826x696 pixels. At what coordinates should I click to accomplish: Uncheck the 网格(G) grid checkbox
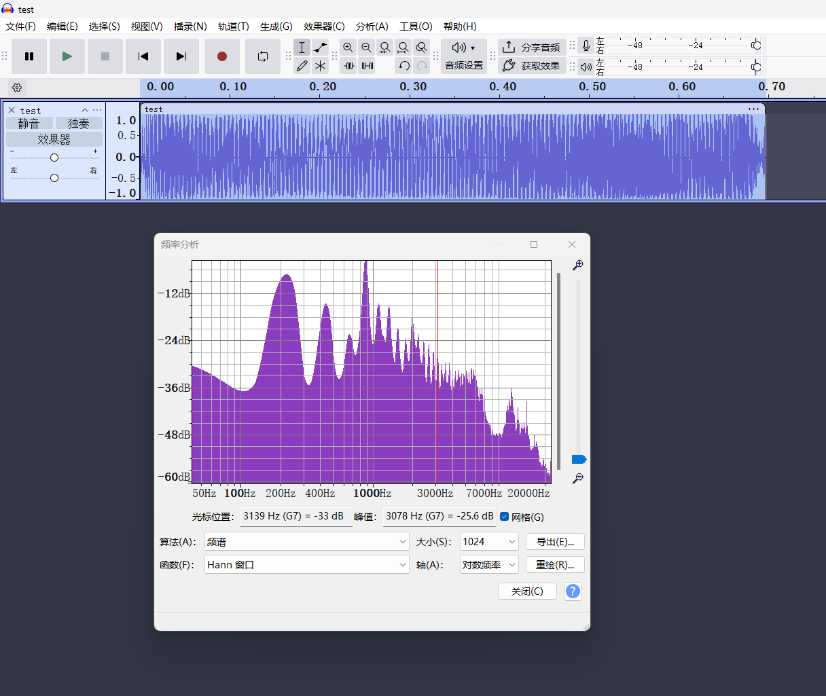click(x=504, y=517)
